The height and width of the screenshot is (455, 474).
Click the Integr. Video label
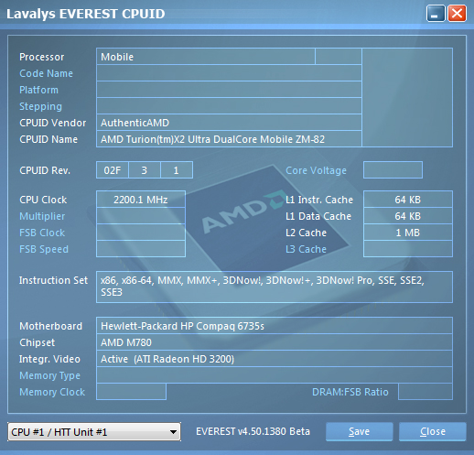click(x=49, y=359)
